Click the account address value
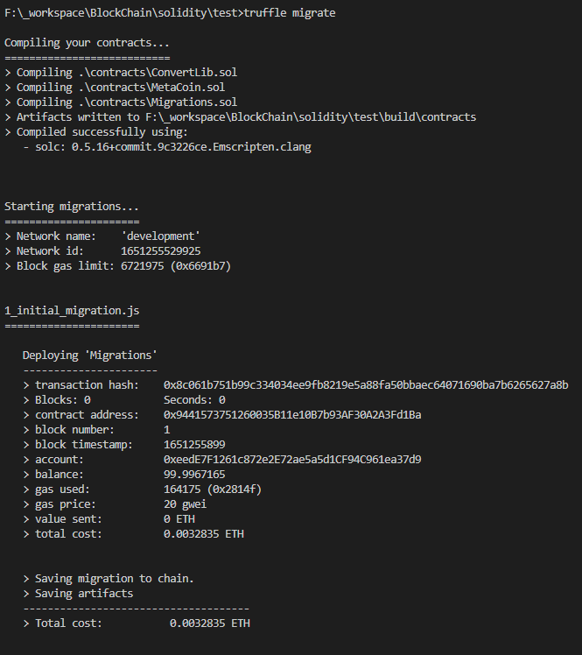 pyautogui.click(x=292, y=460)
